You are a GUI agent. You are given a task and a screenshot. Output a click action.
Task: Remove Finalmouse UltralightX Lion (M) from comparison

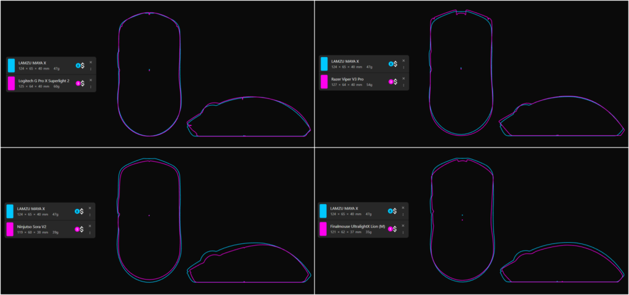[403, 226]
